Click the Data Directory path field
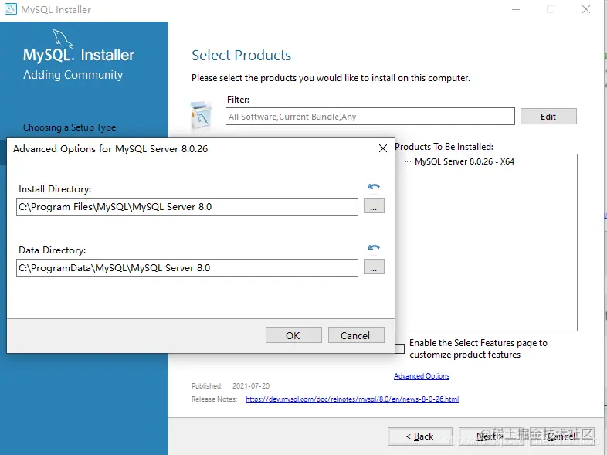This screenshot has height=455, width=607. click(187, 267)
